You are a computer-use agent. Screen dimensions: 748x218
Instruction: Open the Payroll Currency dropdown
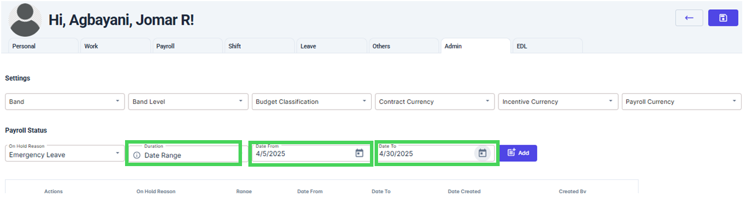[681, 102]
